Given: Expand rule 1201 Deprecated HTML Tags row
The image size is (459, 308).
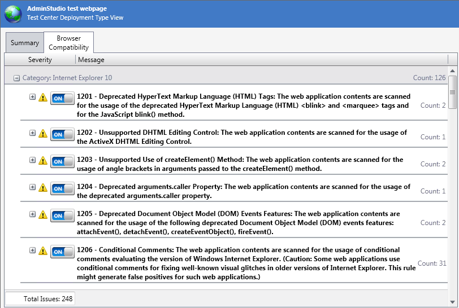Looking at the screenshot, I should tap(32, 96).
